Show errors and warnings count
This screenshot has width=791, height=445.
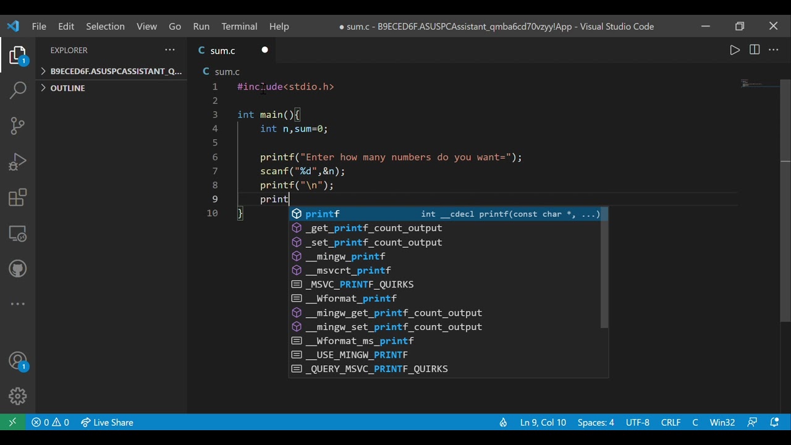tap(51, 423)
